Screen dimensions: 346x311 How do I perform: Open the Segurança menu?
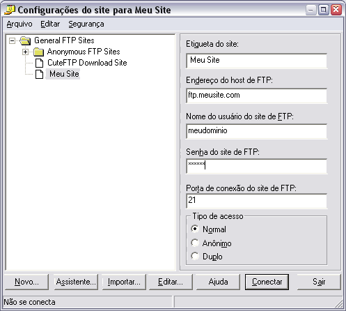tap(86, 24)
